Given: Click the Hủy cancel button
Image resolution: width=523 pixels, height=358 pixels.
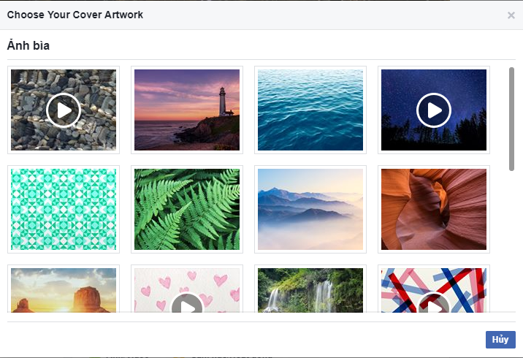Looking at the screenshot, I should tap(500, 340).
